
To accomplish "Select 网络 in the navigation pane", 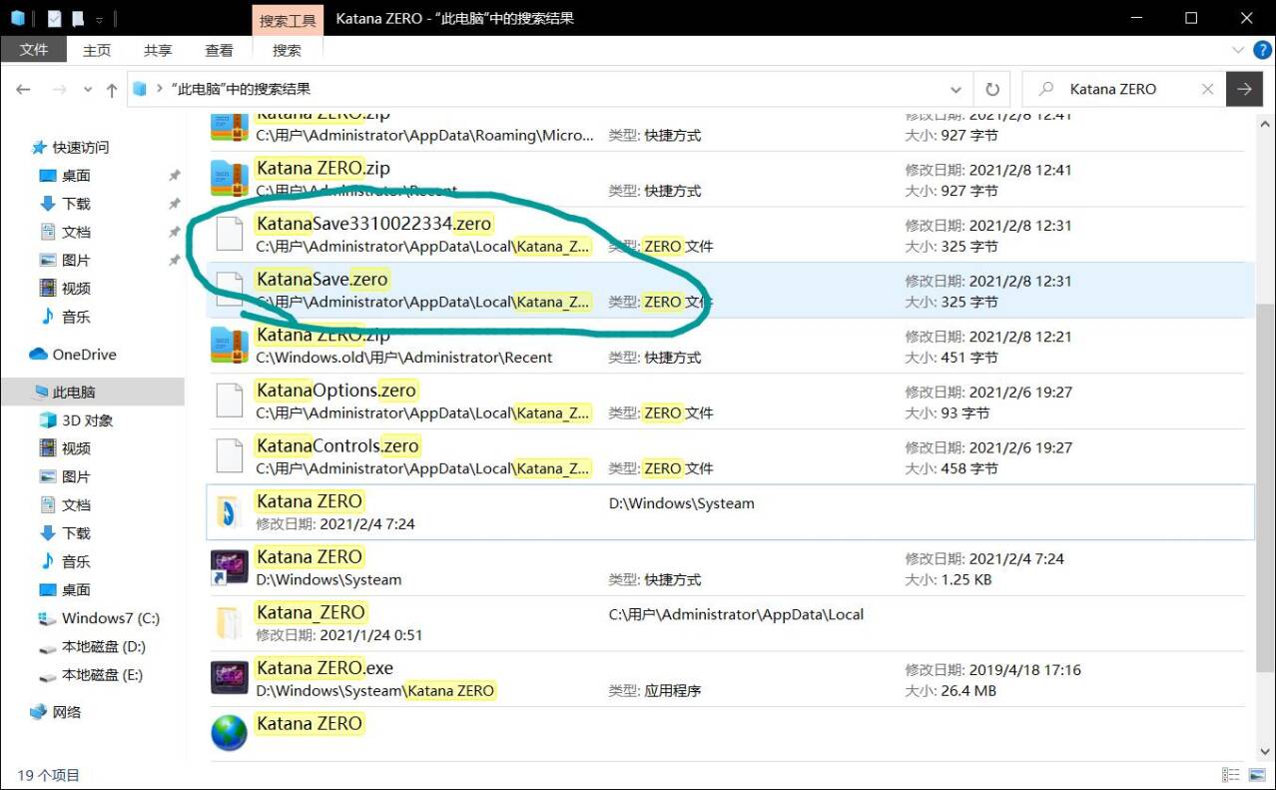I will coord(67,712).
